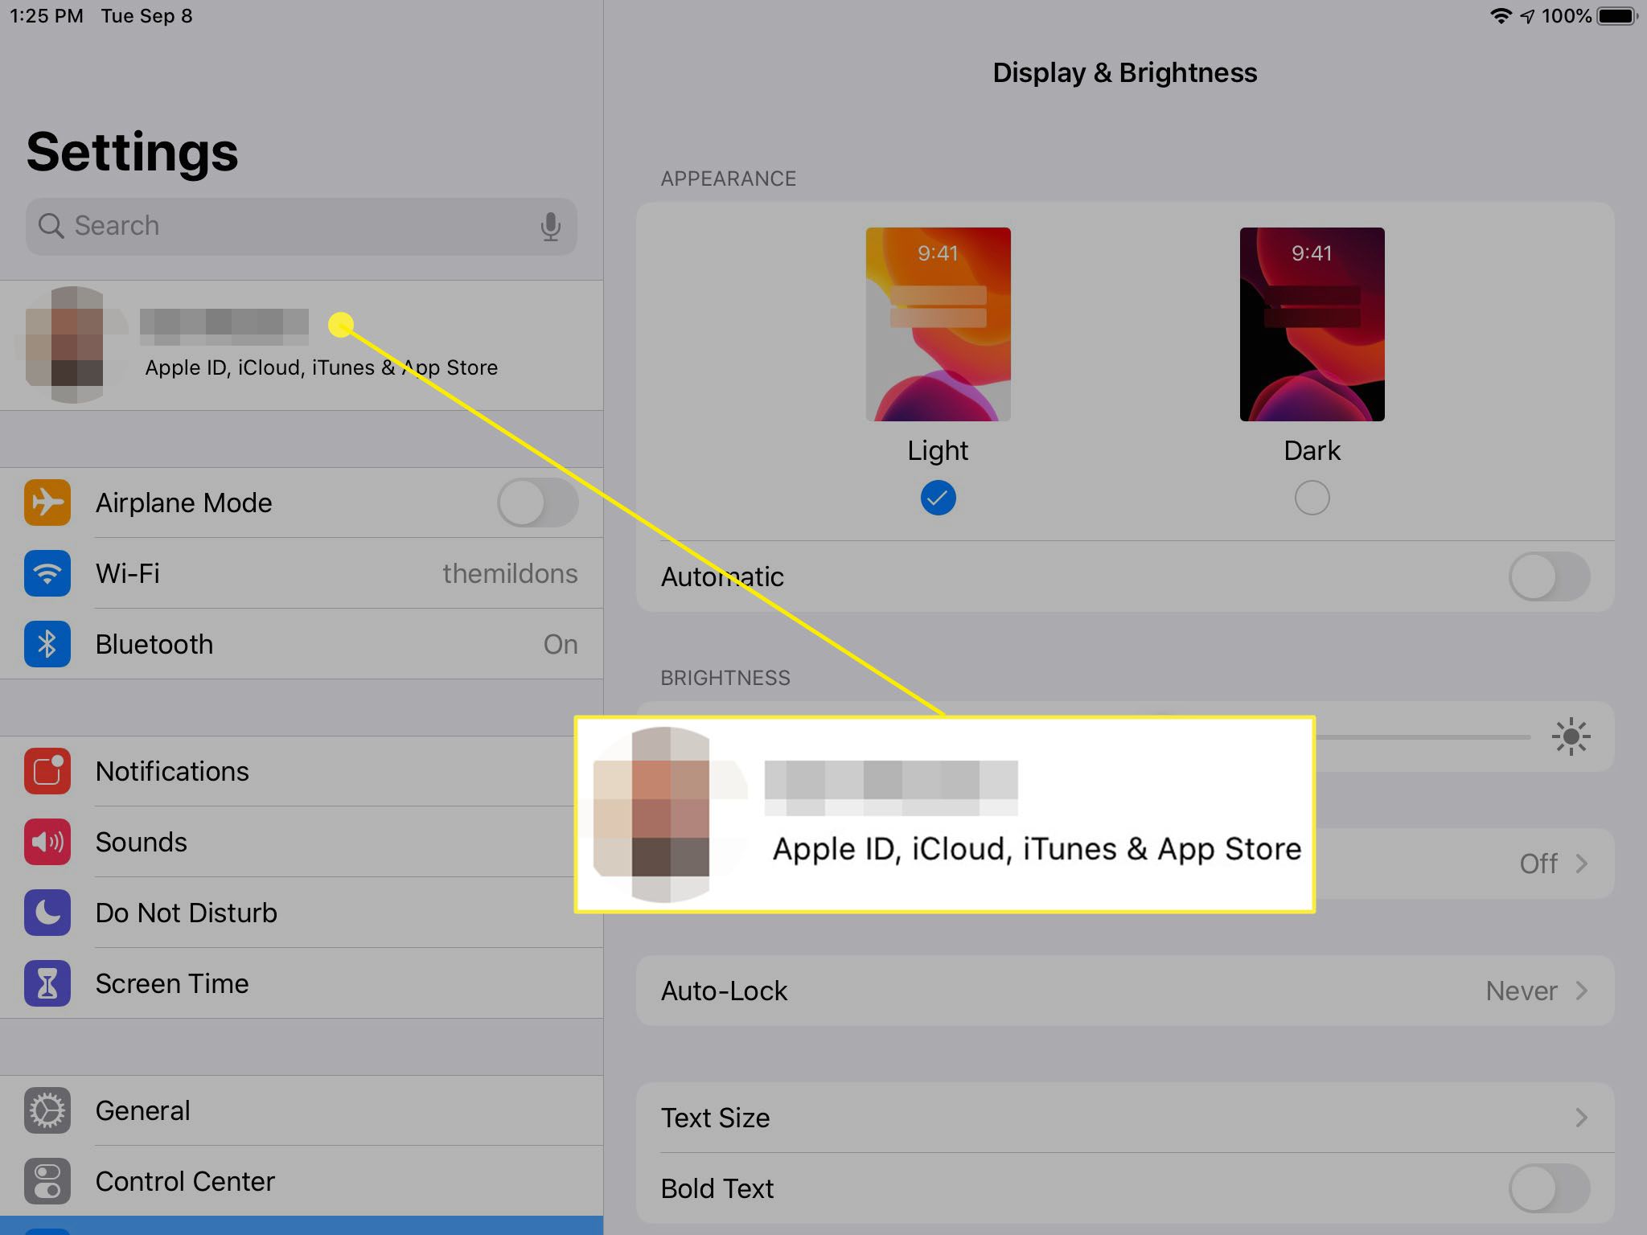
Task: Select the Light appearance radio button
Action: pos(938,498)
